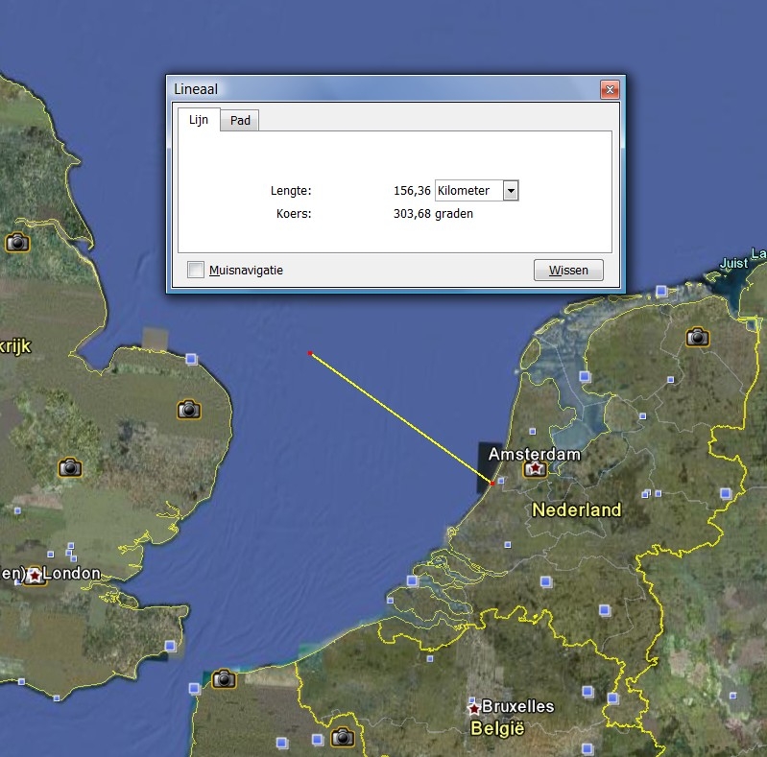The image size is (767, 757).
Task: Click the blue placemark on Kent's southeast tip
Action: (x=170, y=646)
